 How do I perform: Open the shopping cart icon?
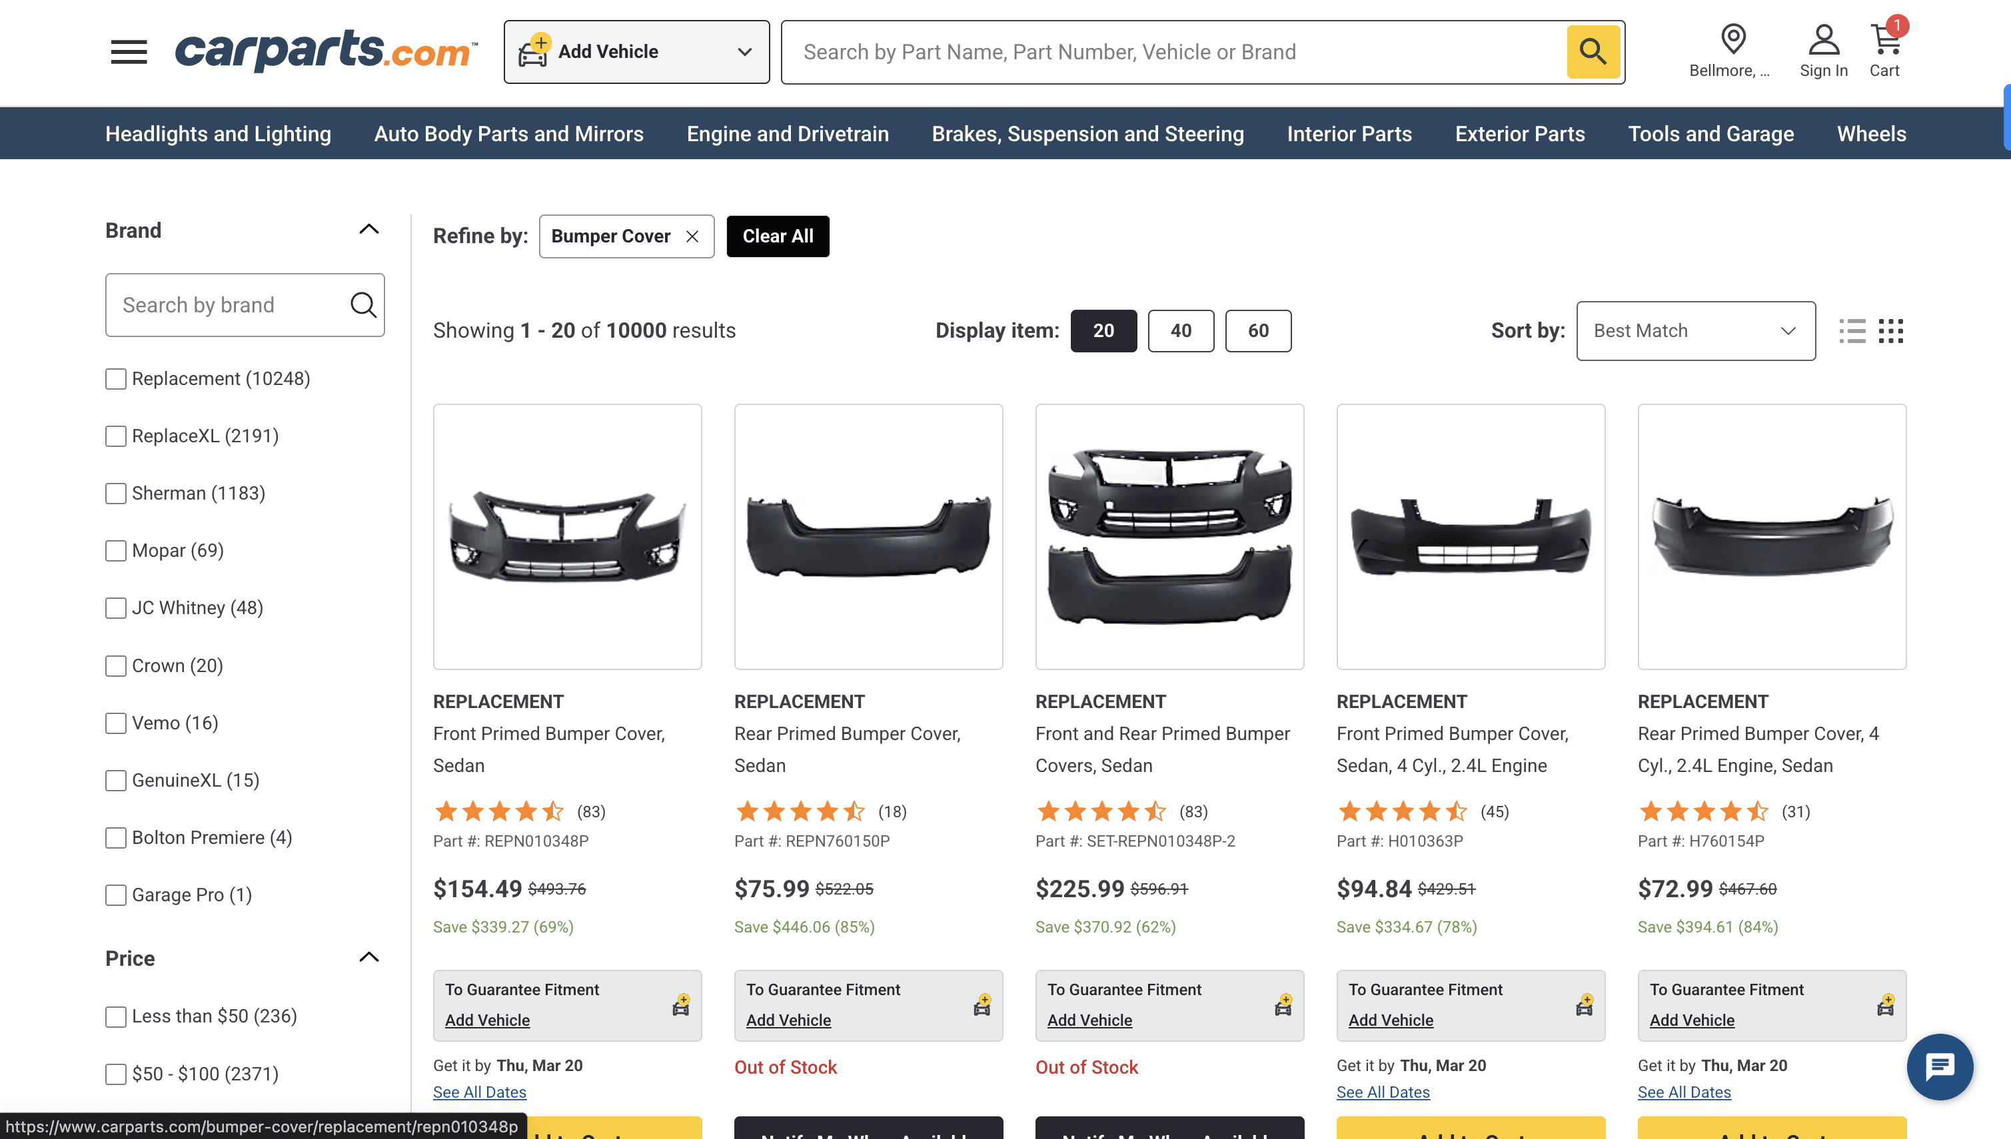[1885, 40]
